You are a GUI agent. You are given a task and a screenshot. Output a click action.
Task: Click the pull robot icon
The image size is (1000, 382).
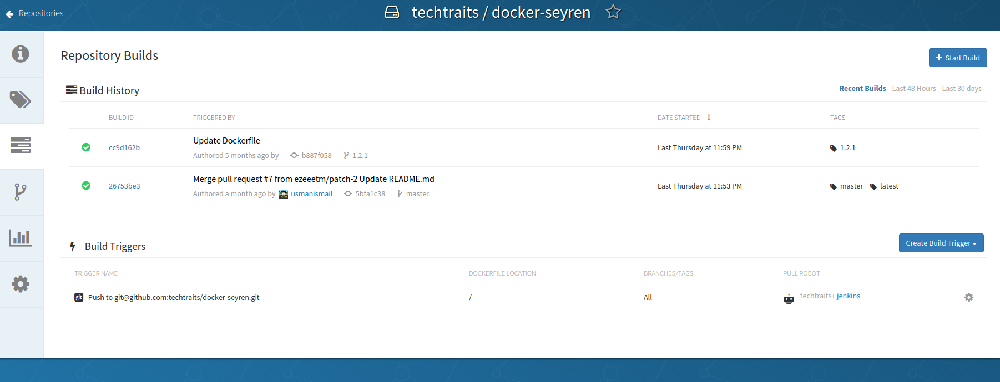pos(789,299)
